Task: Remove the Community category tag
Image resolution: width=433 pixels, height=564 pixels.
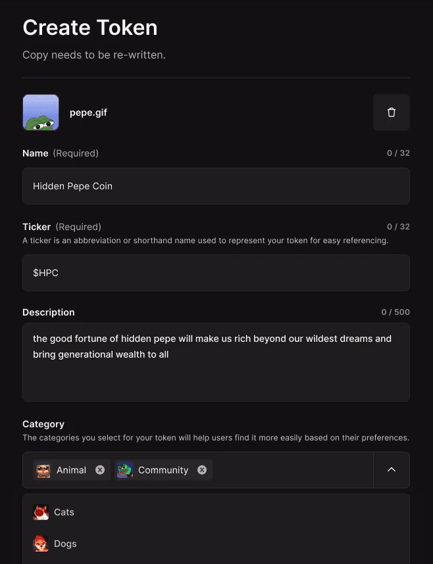Action: pyautogui.click(x=202, y=470)
